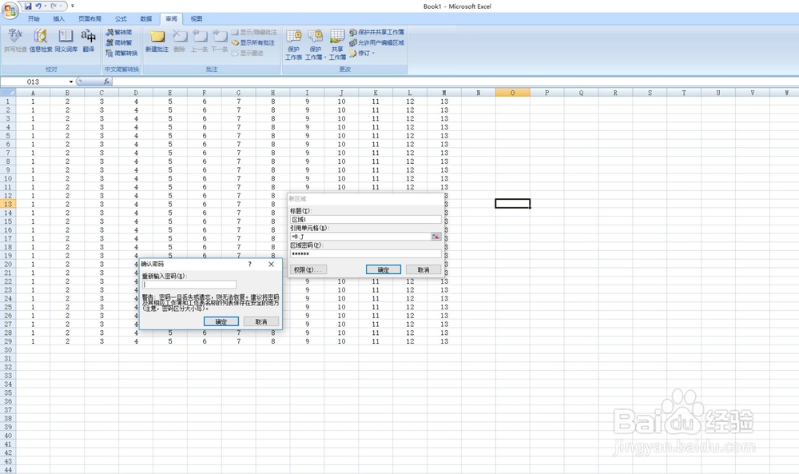Click the 重新输入密码 input field
The image size is (799, 474).
189,285
